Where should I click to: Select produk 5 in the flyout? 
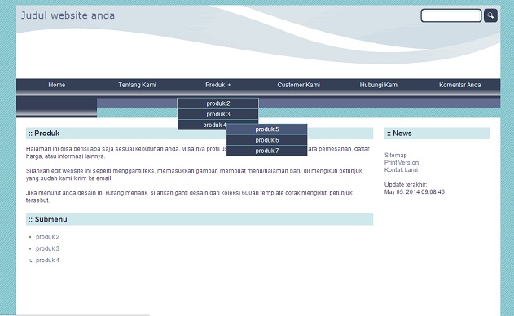(x=267, y=129)
